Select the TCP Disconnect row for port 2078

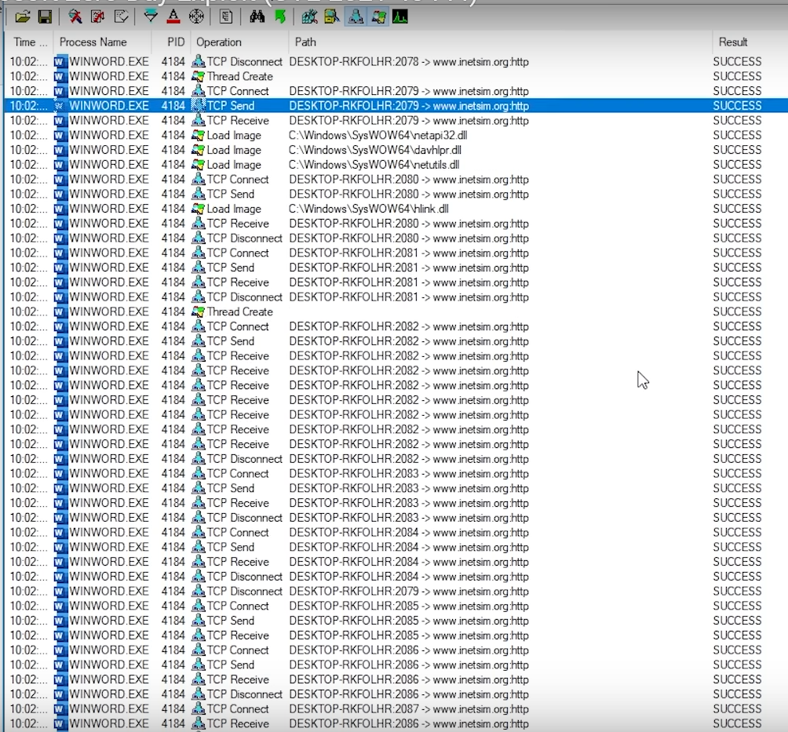(x=396, y=61)
